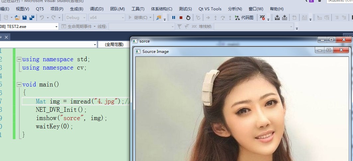Screen dimensions: 353x161
Task: Click the second memory download icon
Action: coord(285,18)
